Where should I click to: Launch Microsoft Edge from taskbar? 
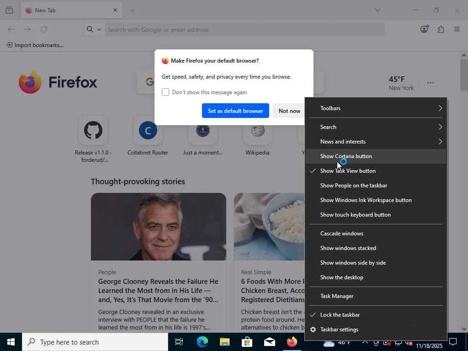(x=202, y=342)
